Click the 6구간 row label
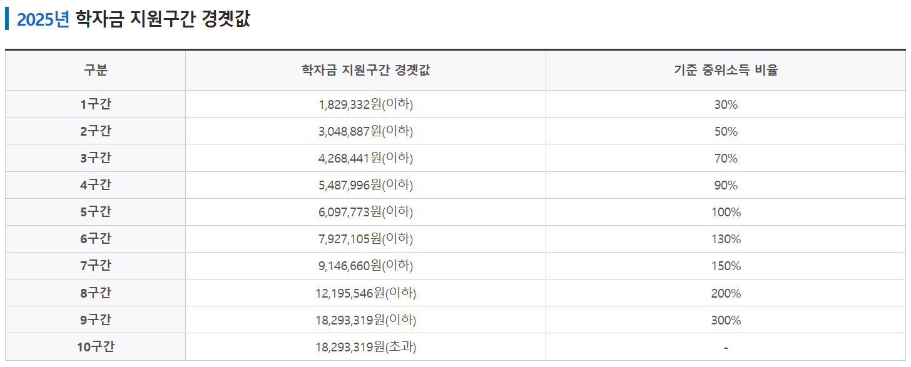Viewport: 911px width, 367px height. pyautogui.click(x=96, y=239)
